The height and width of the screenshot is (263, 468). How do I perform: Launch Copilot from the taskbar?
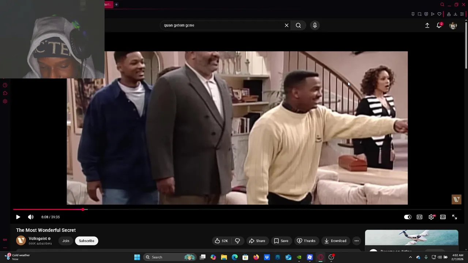[213, 257]
